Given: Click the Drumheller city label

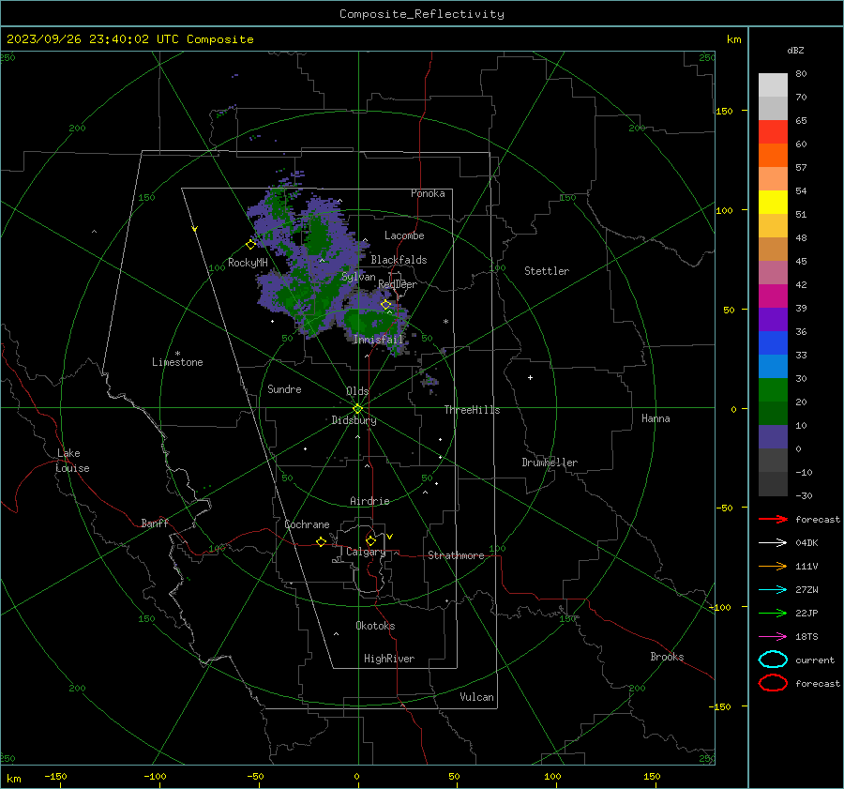Looking at the screenshot, I should (550, 463).
